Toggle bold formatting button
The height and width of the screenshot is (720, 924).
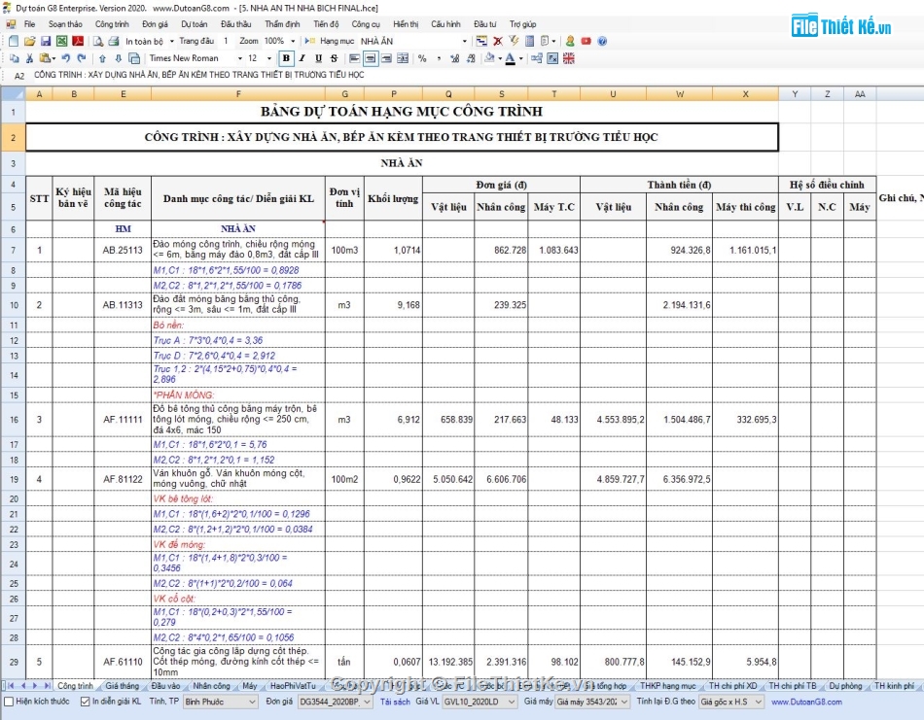pyautogui.click(x=286, y=58)
